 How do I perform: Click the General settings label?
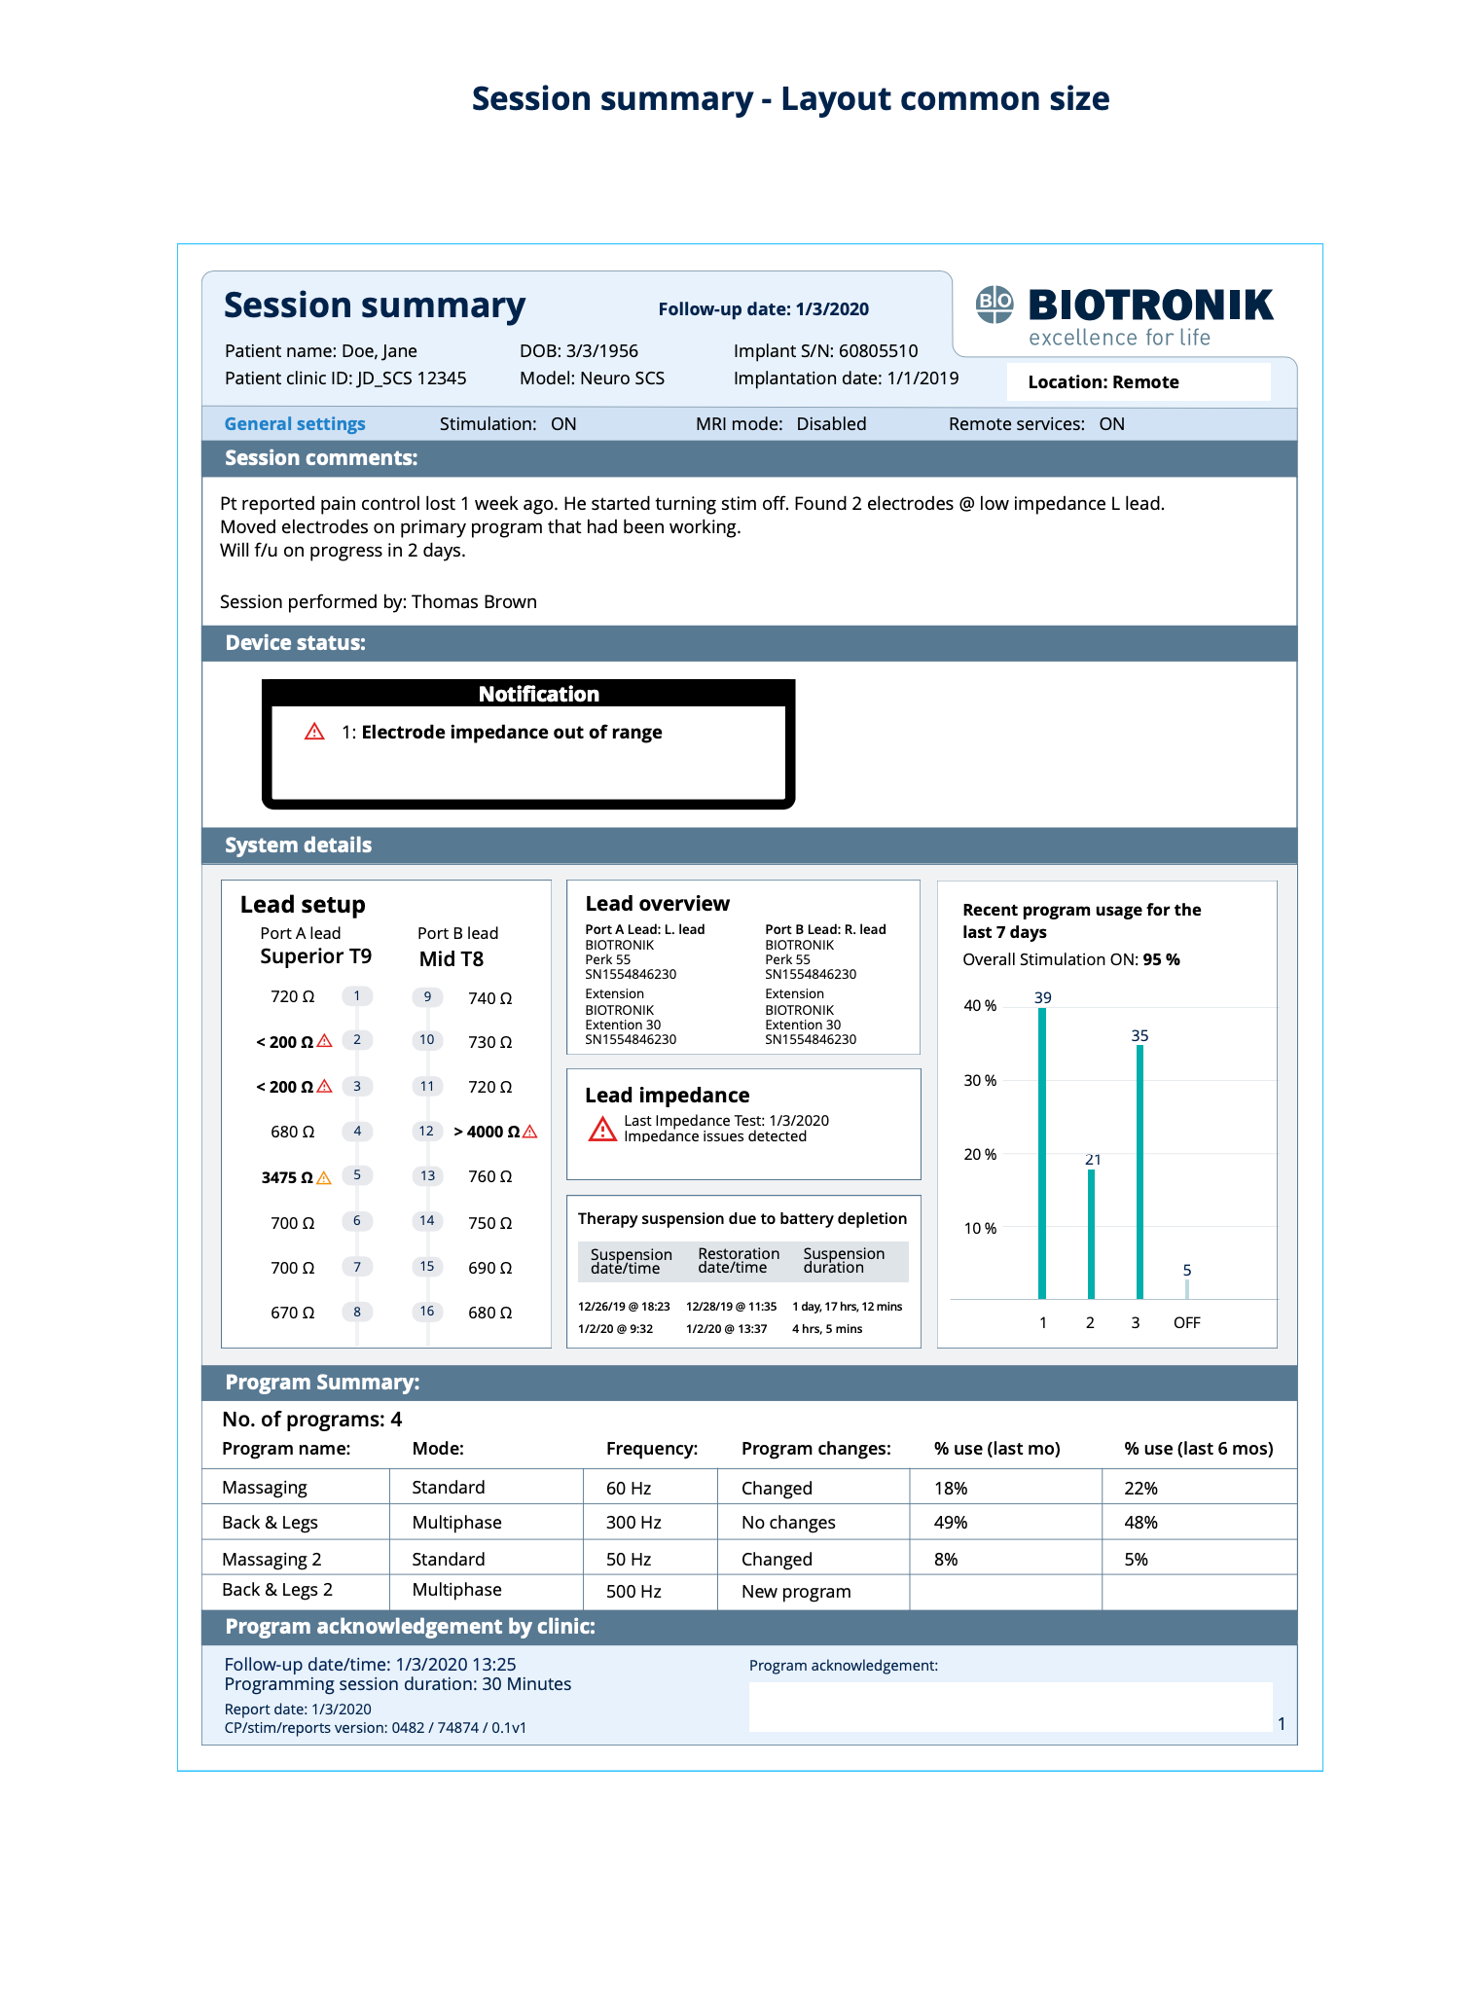tap(295, 424)
